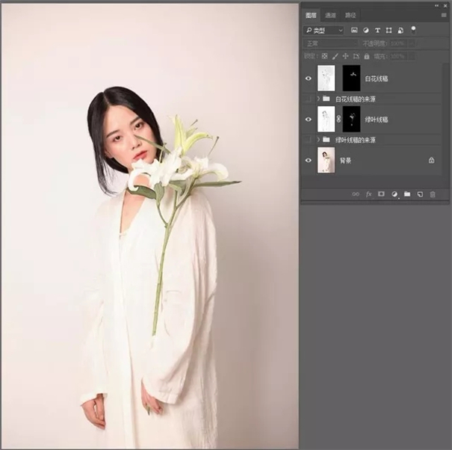Create new adjustment layer from bottom bar
The height and width of the screenshot is (450, 452).
tap(394, 194)
